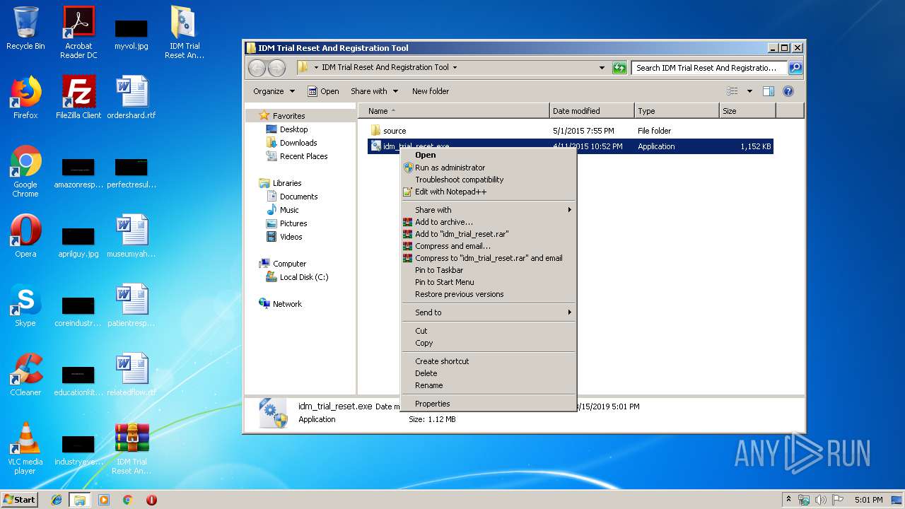Click Explorer Forward navigation button
Viewport: 905px width, 509px height.
tap(276, 68)
